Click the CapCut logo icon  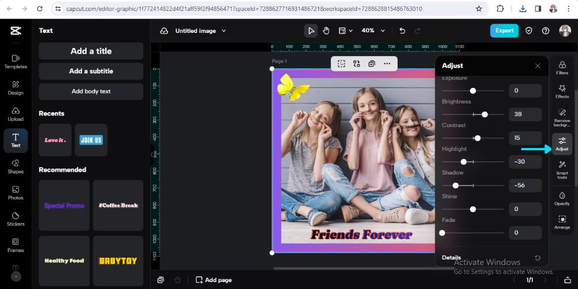(x=16, y=31)
